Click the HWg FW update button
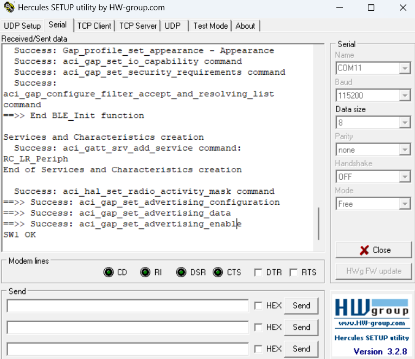 click(x=373, y=271)
